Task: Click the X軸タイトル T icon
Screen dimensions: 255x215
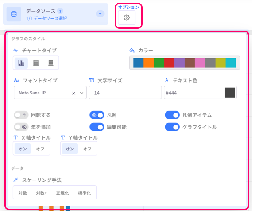Action: 15,137
